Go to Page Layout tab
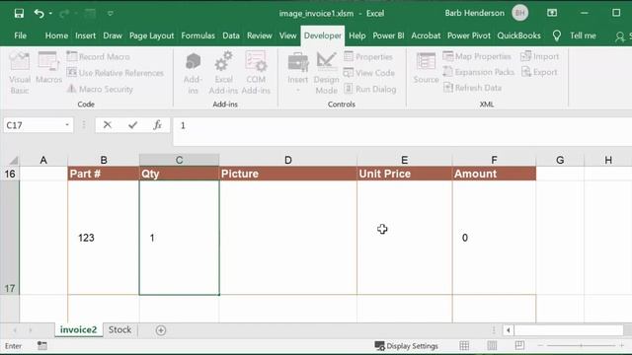 pos(151,35)
